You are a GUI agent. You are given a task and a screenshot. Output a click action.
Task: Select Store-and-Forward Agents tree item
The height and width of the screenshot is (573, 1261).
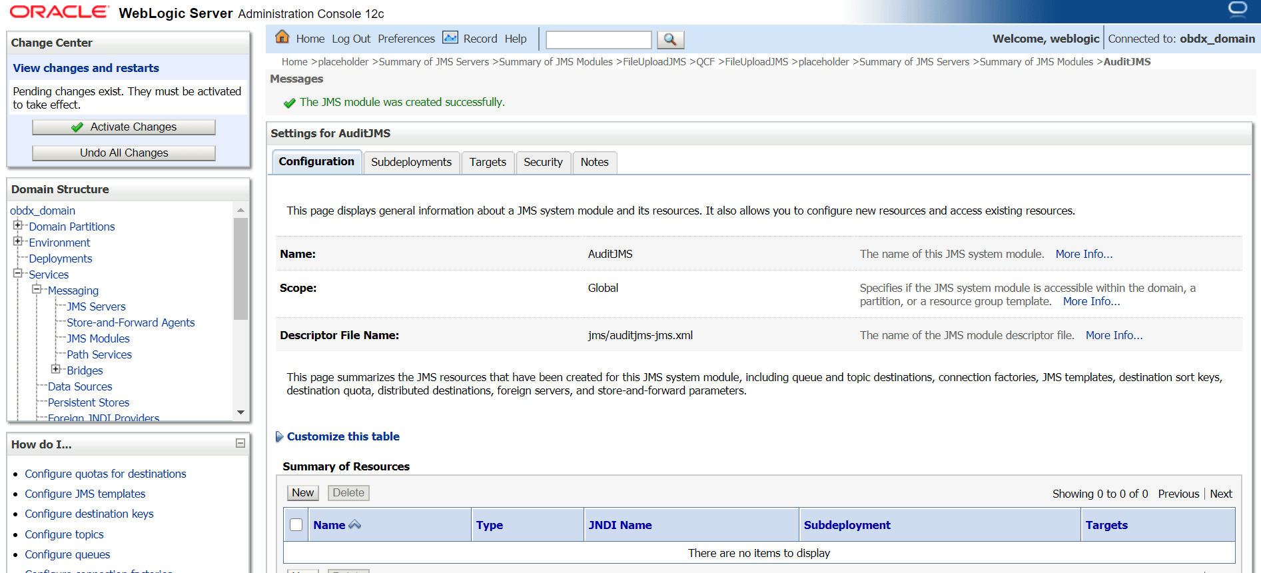coord(131,322)
